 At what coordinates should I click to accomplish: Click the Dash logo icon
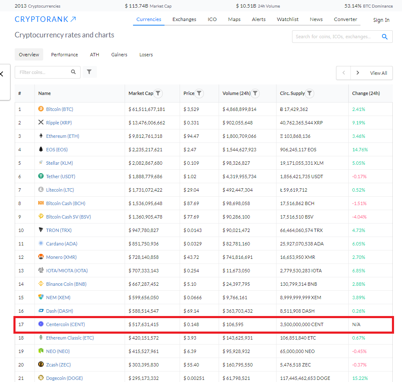click(41, 311)
